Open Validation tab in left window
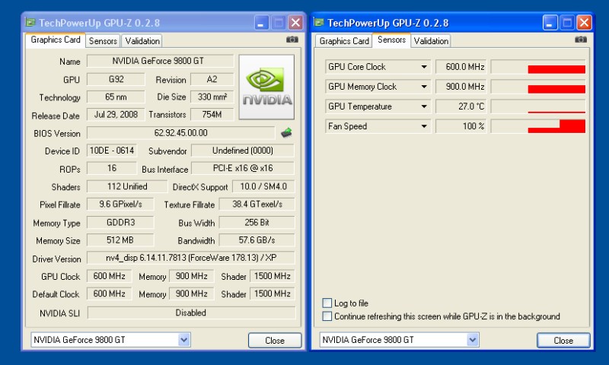The width and height of the screenshot is (609, 365). pos(142,41)
